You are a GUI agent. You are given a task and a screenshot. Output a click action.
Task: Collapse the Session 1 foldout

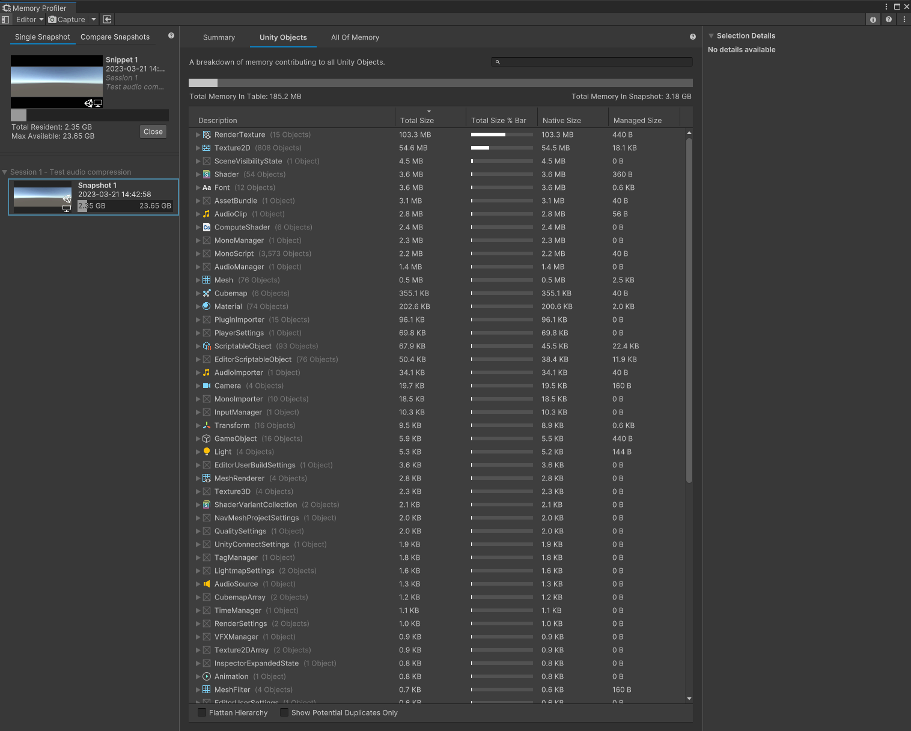(x=5, y=172)
